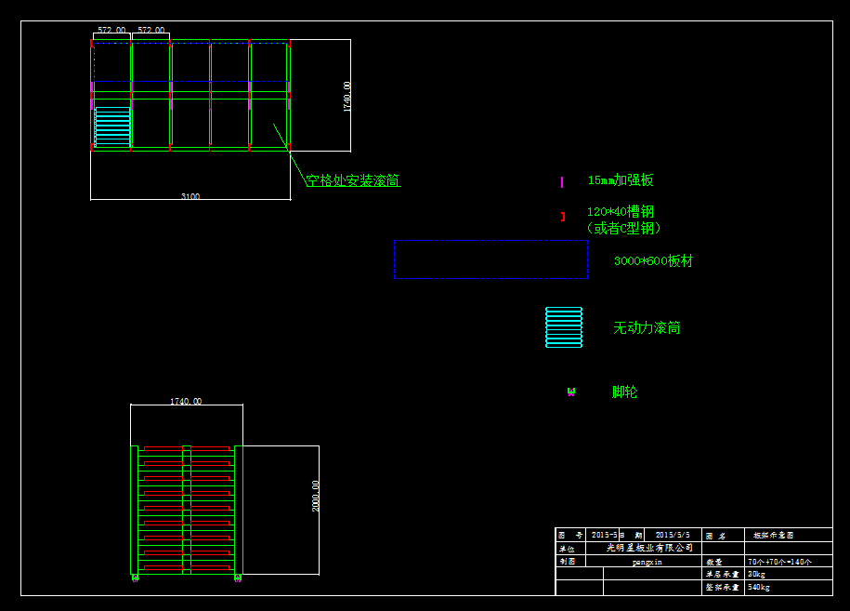Click the red channel steel bracket symbol
Viewport: 850px width, 611px height.
click(563, 217)
